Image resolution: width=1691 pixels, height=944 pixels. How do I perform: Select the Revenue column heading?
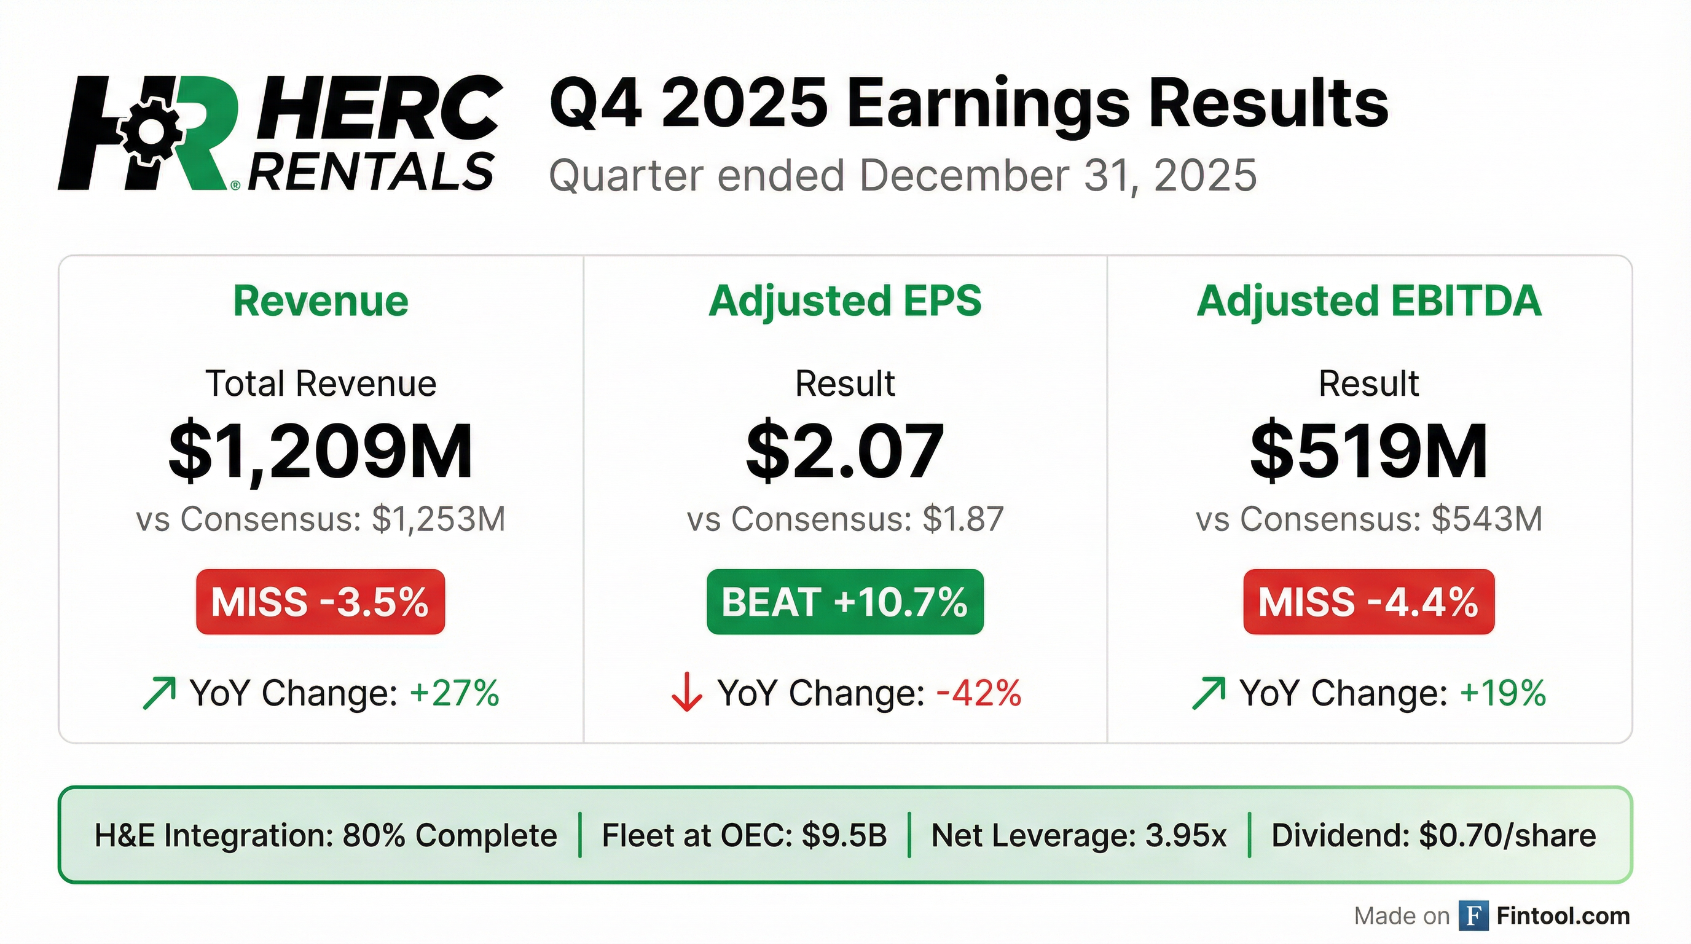coord(320,301)
